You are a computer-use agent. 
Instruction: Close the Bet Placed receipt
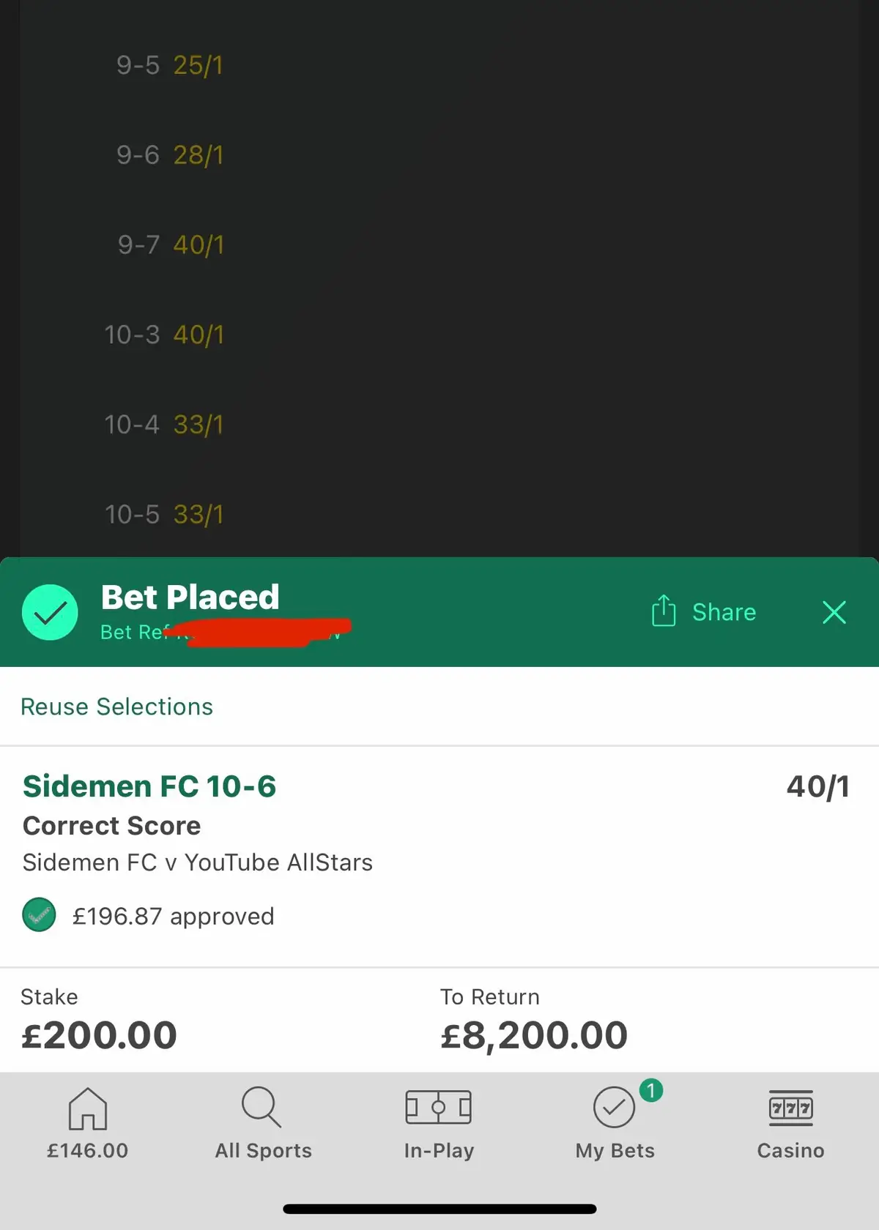(x=834, y=612)
